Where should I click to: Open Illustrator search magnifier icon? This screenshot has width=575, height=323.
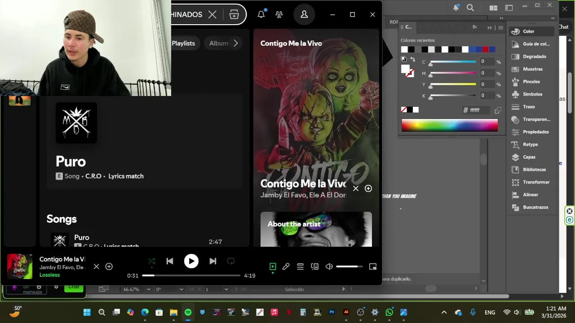click(x=470, y=8)
